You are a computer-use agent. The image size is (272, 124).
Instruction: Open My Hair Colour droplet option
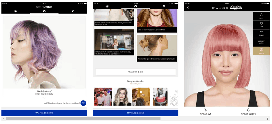click(x=248, y=112)
